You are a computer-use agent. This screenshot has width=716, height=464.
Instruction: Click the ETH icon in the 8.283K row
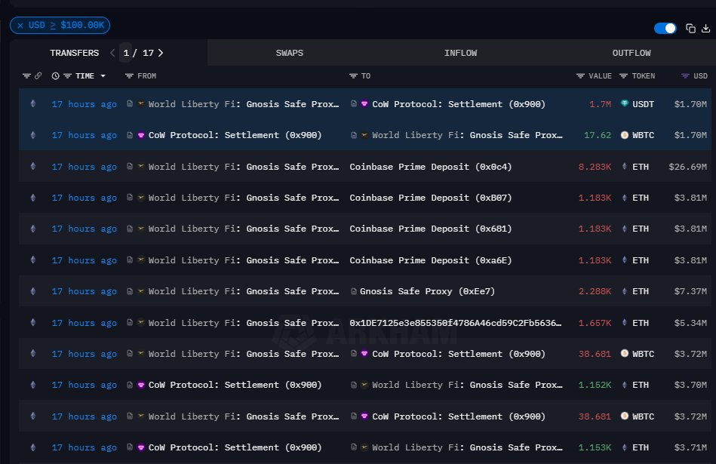point(624,166)
